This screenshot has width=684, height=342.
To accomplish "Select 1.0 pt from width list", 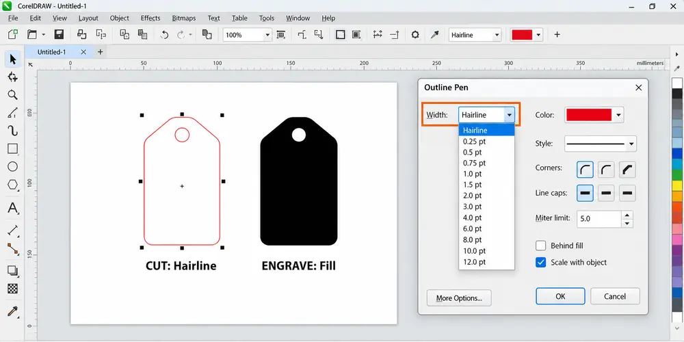I will 487,174.
